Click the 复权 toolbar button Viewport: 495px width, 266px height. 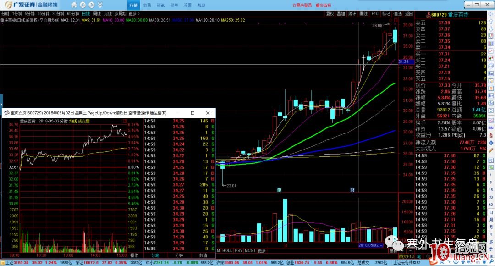pyautogui.click(x=330, y=14)
